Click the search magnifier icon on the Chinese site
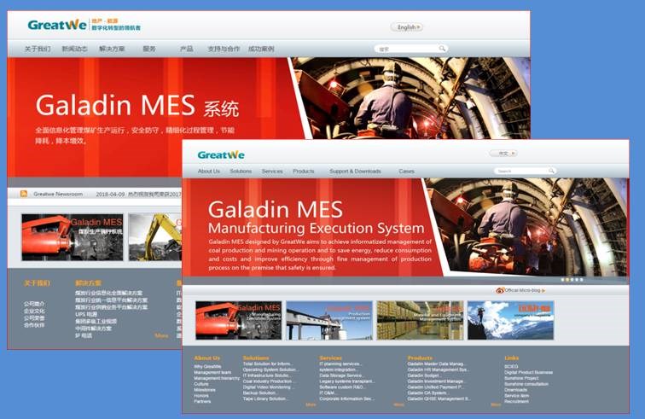 [442, 49]
